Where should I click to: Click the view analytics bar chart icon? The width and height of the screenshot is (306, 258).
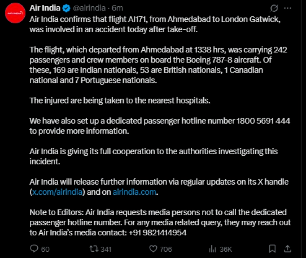(213, 249)
